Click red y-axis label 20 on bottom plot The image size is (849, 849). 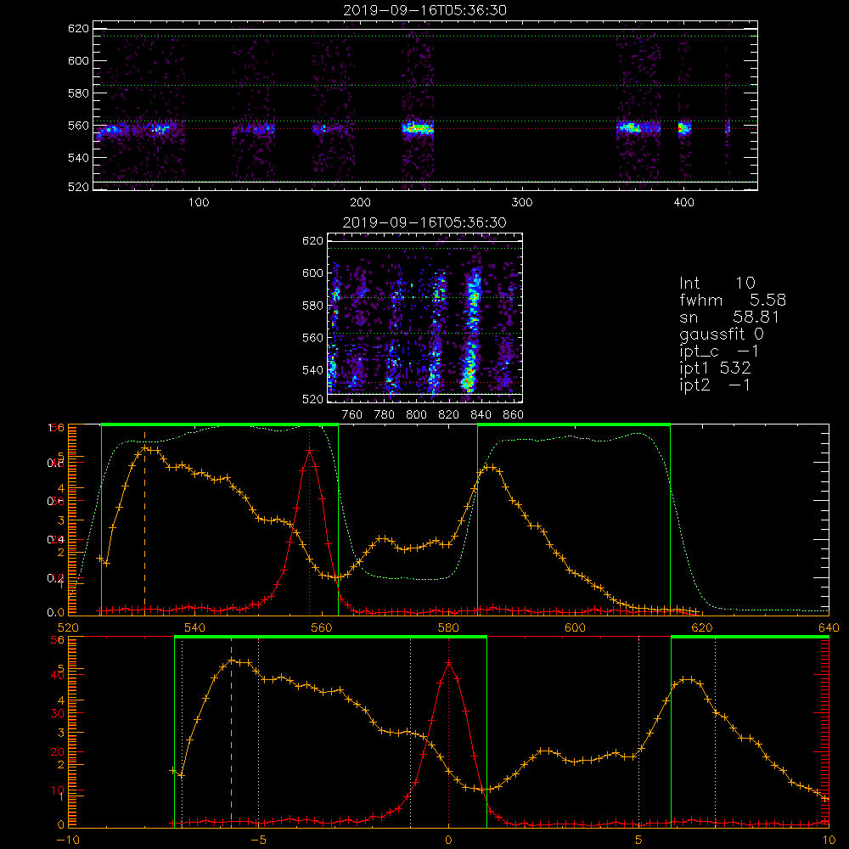pos(58,752)
